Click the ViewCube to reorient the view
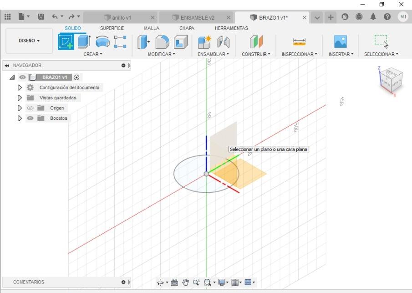Viewport: 412px width, 293px height. (391, 80)
